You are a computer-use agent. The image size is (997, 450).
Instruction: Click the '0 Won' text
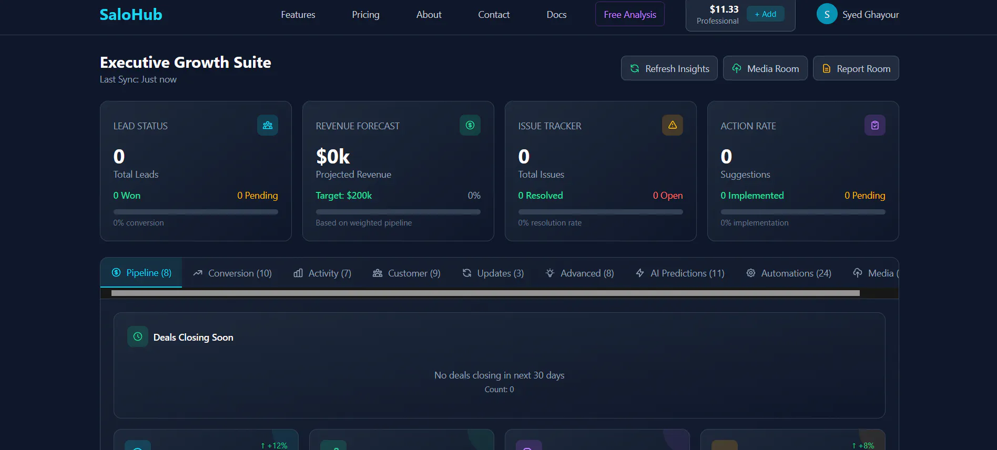tap(127, 196)
